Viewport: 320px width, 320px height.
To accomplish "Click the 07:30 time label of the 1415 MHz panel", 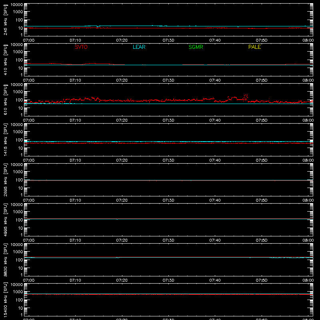I will [168, 160].
